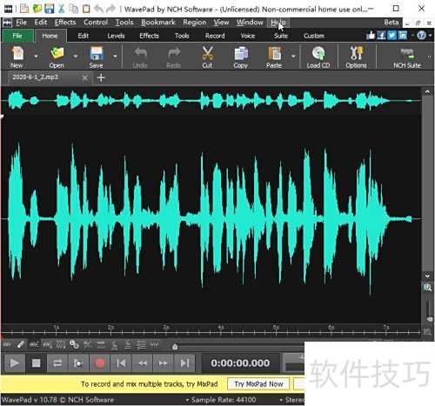Click the Play button
The image size is (435, 406).
pos(14,363)
